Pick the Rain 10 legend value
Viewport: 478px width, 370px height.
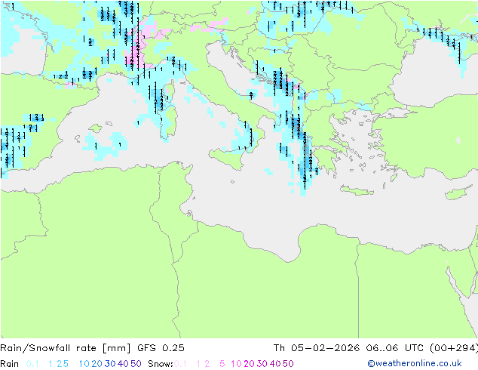tap(84, 364)
